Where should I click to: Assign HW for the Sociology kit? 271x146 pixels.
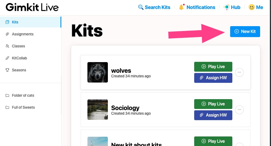pos(213,115)
